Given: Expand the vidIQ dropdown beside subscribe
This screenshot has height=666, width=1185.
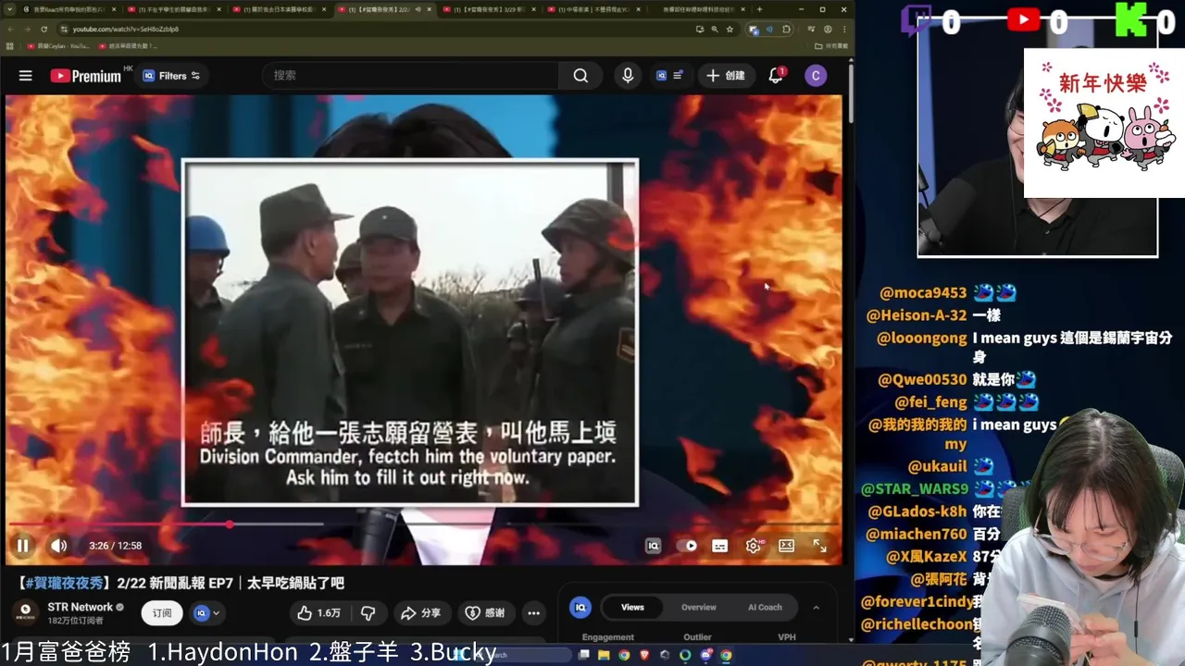Looking at the screenshot, I should [x=207, y=612].
